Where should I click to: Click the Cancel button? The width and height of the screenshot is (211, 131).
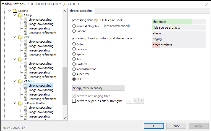(176, 126)
